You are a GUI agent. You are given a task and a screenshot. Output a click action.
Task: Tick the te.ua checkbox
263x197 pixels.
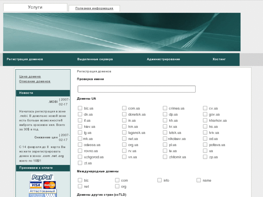[x=165, y=151]
